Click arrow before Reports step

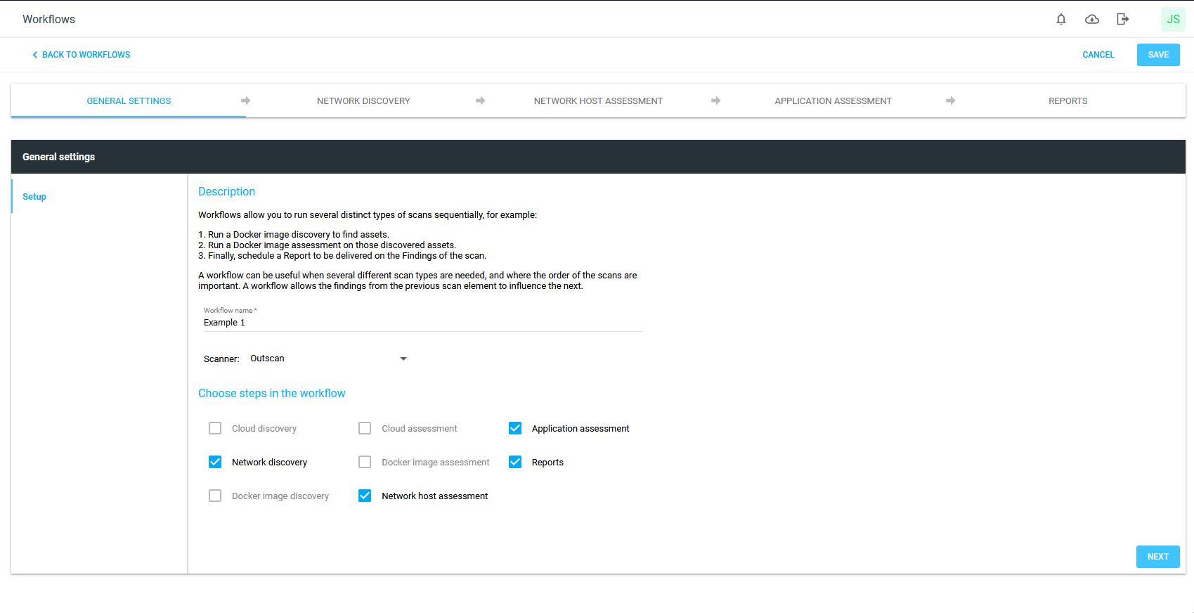pyautogui.click(x=950, y=101)
